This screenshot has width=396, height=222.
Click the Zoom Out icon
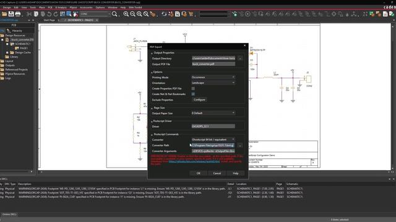click(132, 14)
